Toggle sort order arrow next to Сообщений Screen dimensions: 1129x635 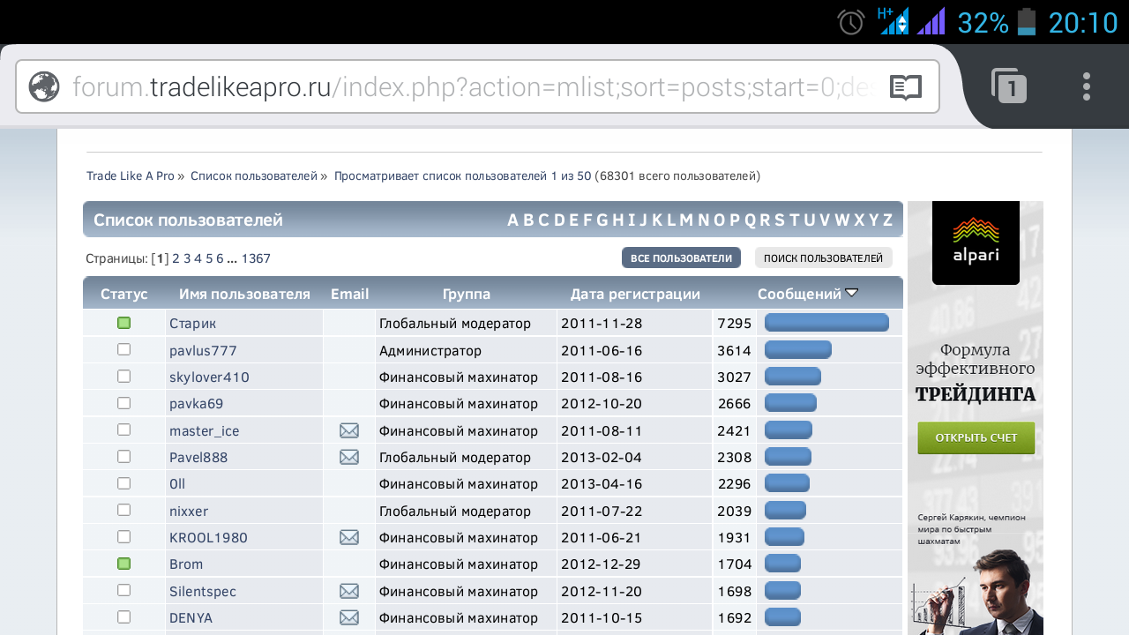852,293
